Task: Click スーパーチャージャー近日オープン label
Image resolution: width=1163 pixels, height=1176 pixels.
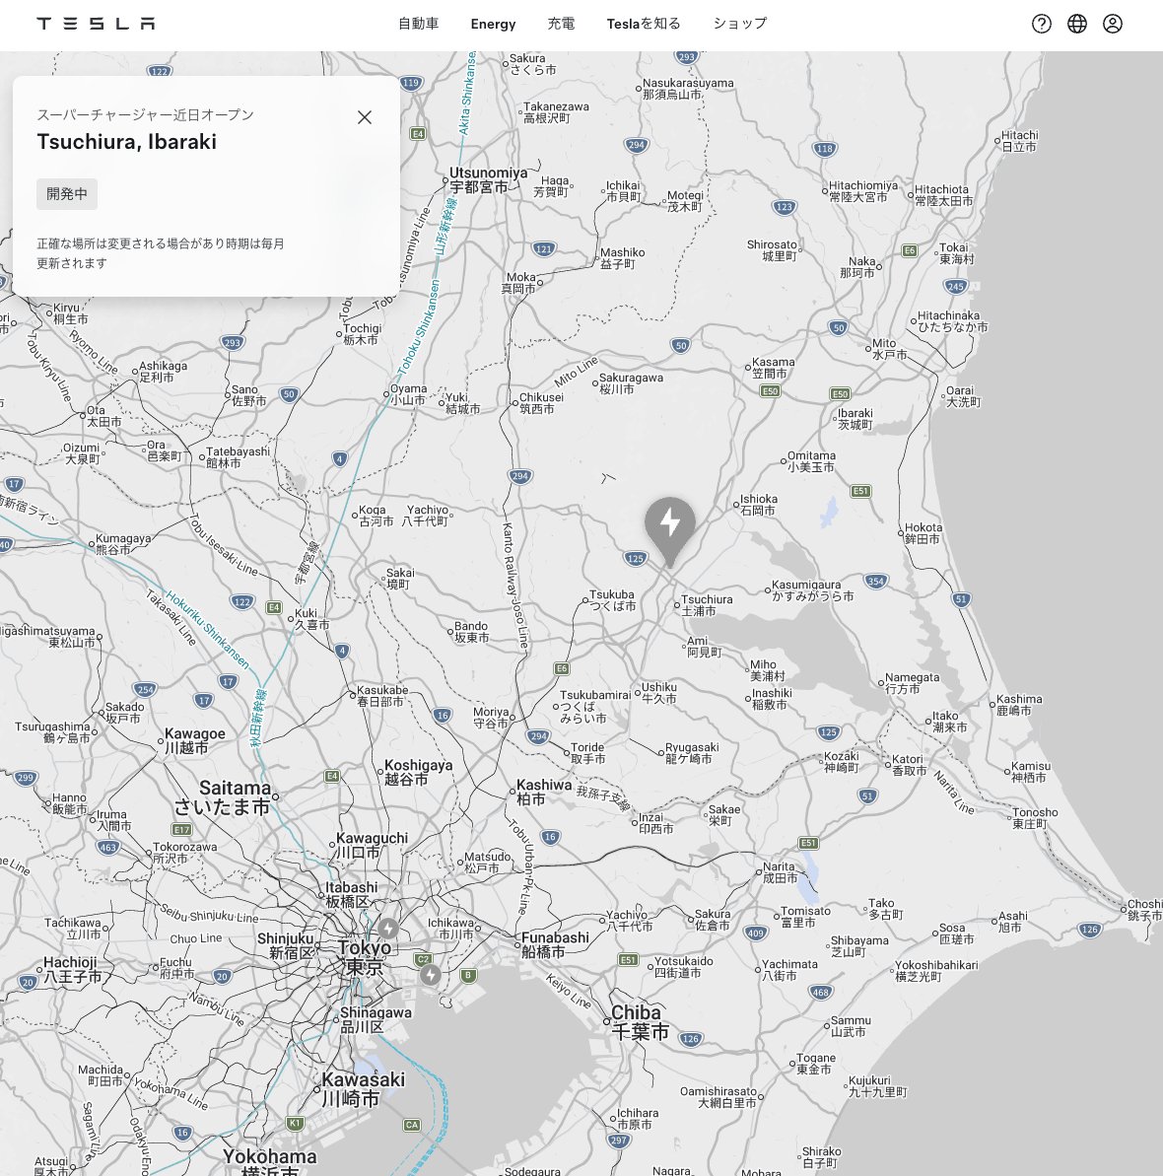Action: coord(146,114)
